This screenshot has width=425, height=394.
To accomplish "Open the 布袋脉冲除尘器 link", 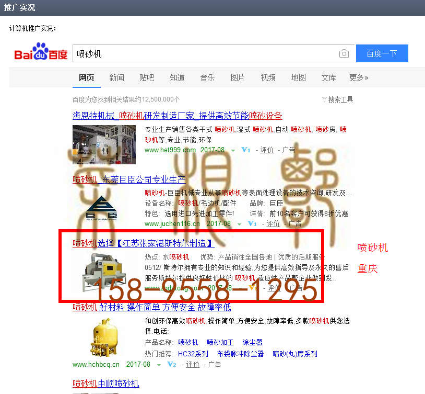I will click(x=240, y=354).
